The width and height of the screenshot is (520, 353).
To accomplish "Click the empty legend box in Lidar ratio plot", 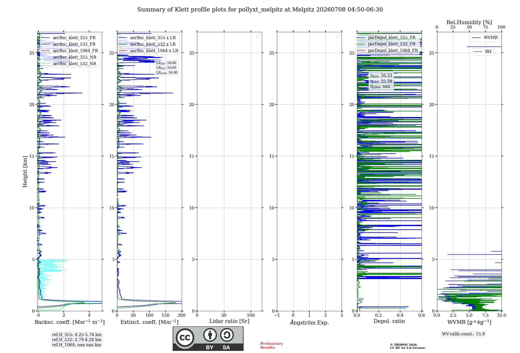I will 258,36.
